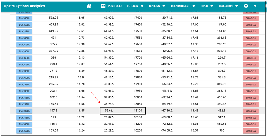Image resolution: width=267 pixels, height=137 pixels.
Task: Open the user account profile icon
Action: click(x=246, y=6)
